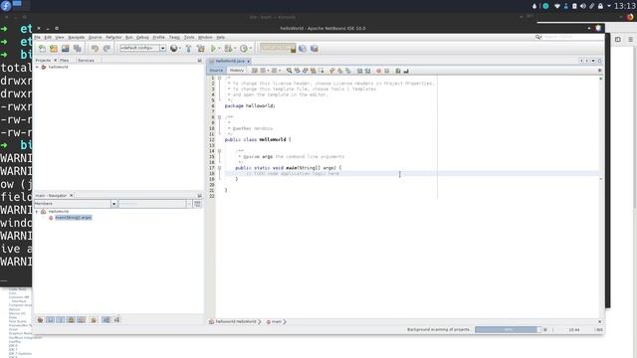Open the Tools menu
The image size is (637, 358).
tap(189, 38)
